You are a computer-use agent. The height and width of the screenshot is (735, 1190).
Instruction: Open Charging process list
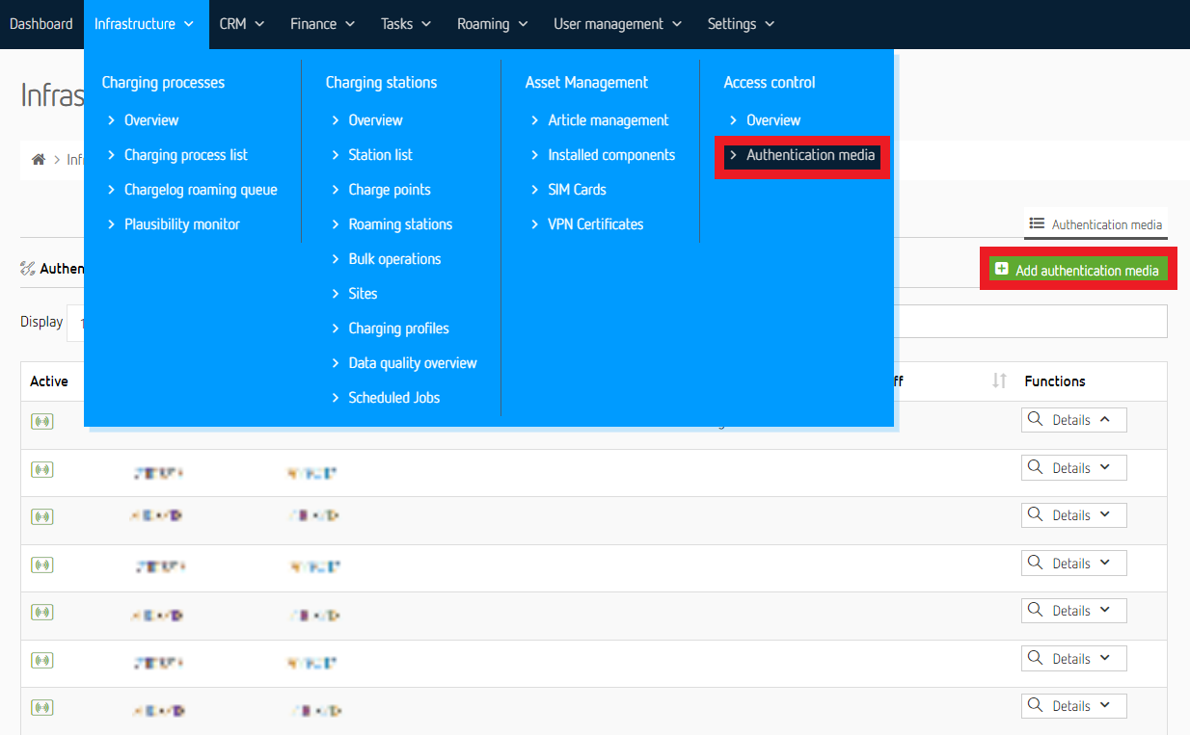[186, 155]
